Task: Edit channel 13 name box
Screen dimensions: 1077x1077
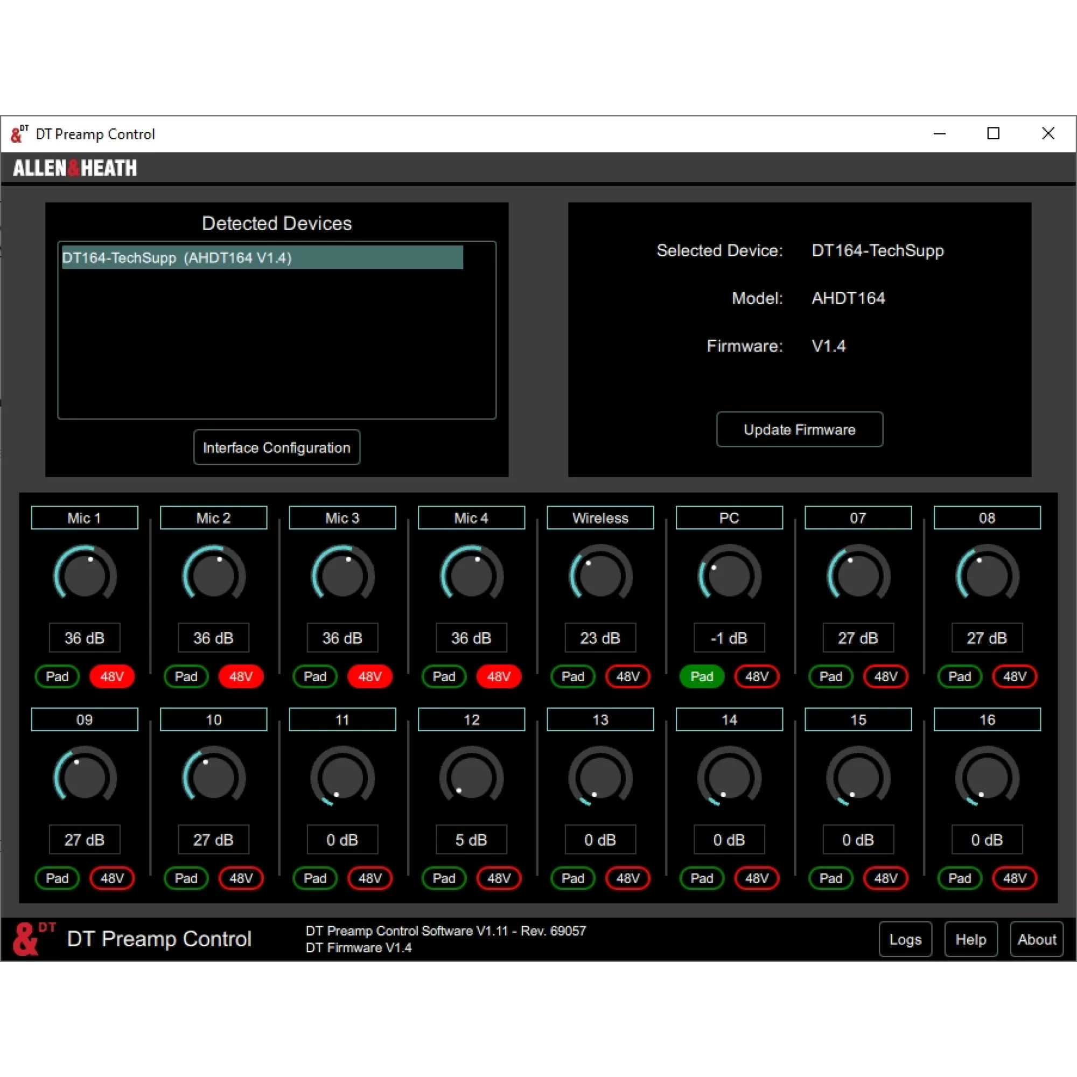Action: [600, 719]
